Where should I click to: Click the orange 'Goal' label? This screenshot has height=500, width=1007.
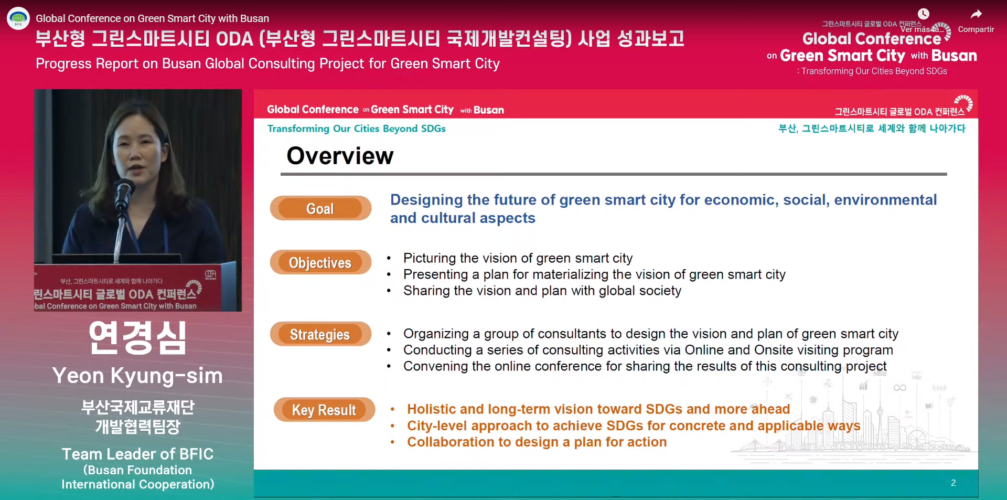pos(320,208)
